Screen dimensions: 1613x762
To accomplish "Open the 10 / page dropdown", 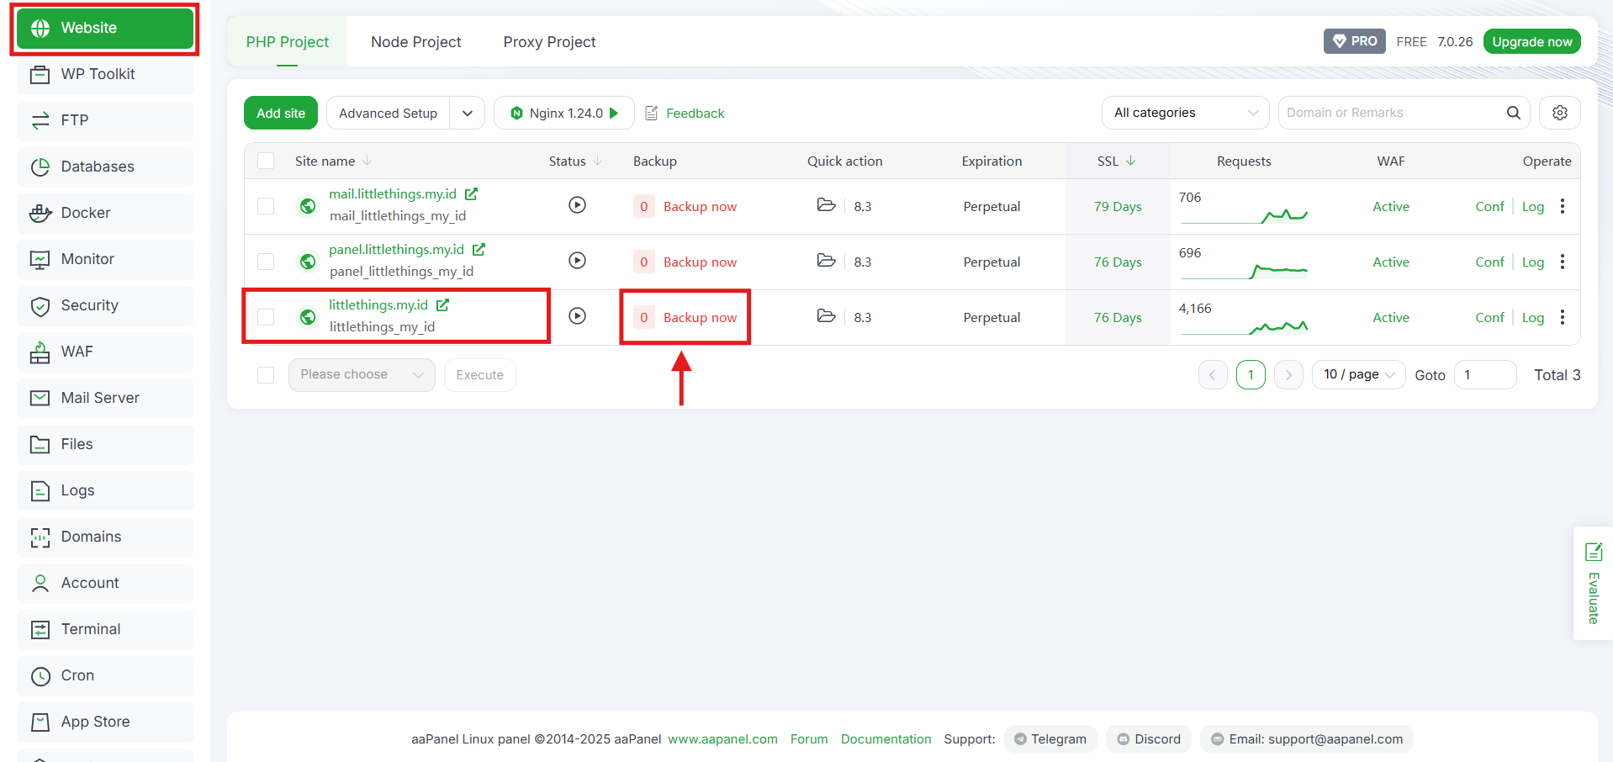I will 1358,375.
